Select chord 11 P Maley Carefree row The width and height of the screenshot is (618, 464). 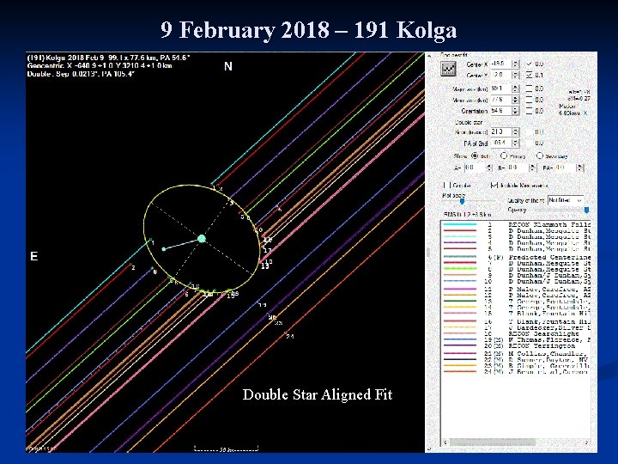point(516,290)
